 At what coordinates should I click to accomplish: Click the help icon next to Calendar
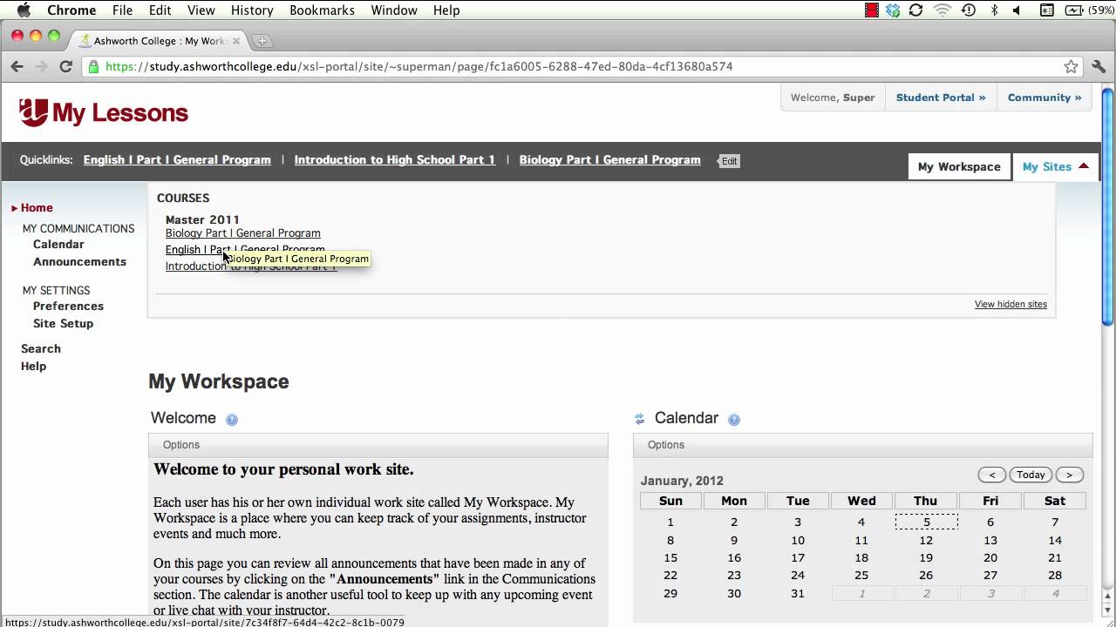[x=734, y=419]
